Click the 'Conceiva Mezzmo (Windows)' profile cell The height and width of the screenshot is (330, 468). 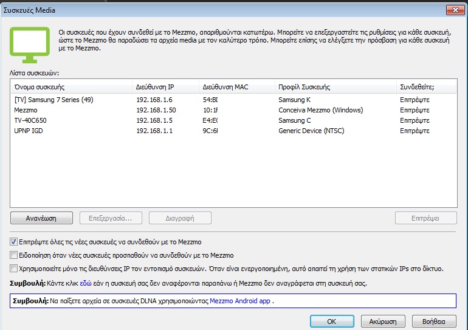point(321,110)
